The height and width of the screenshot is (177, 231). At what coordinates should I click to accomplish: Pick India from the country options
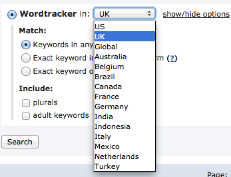[125, 117]
